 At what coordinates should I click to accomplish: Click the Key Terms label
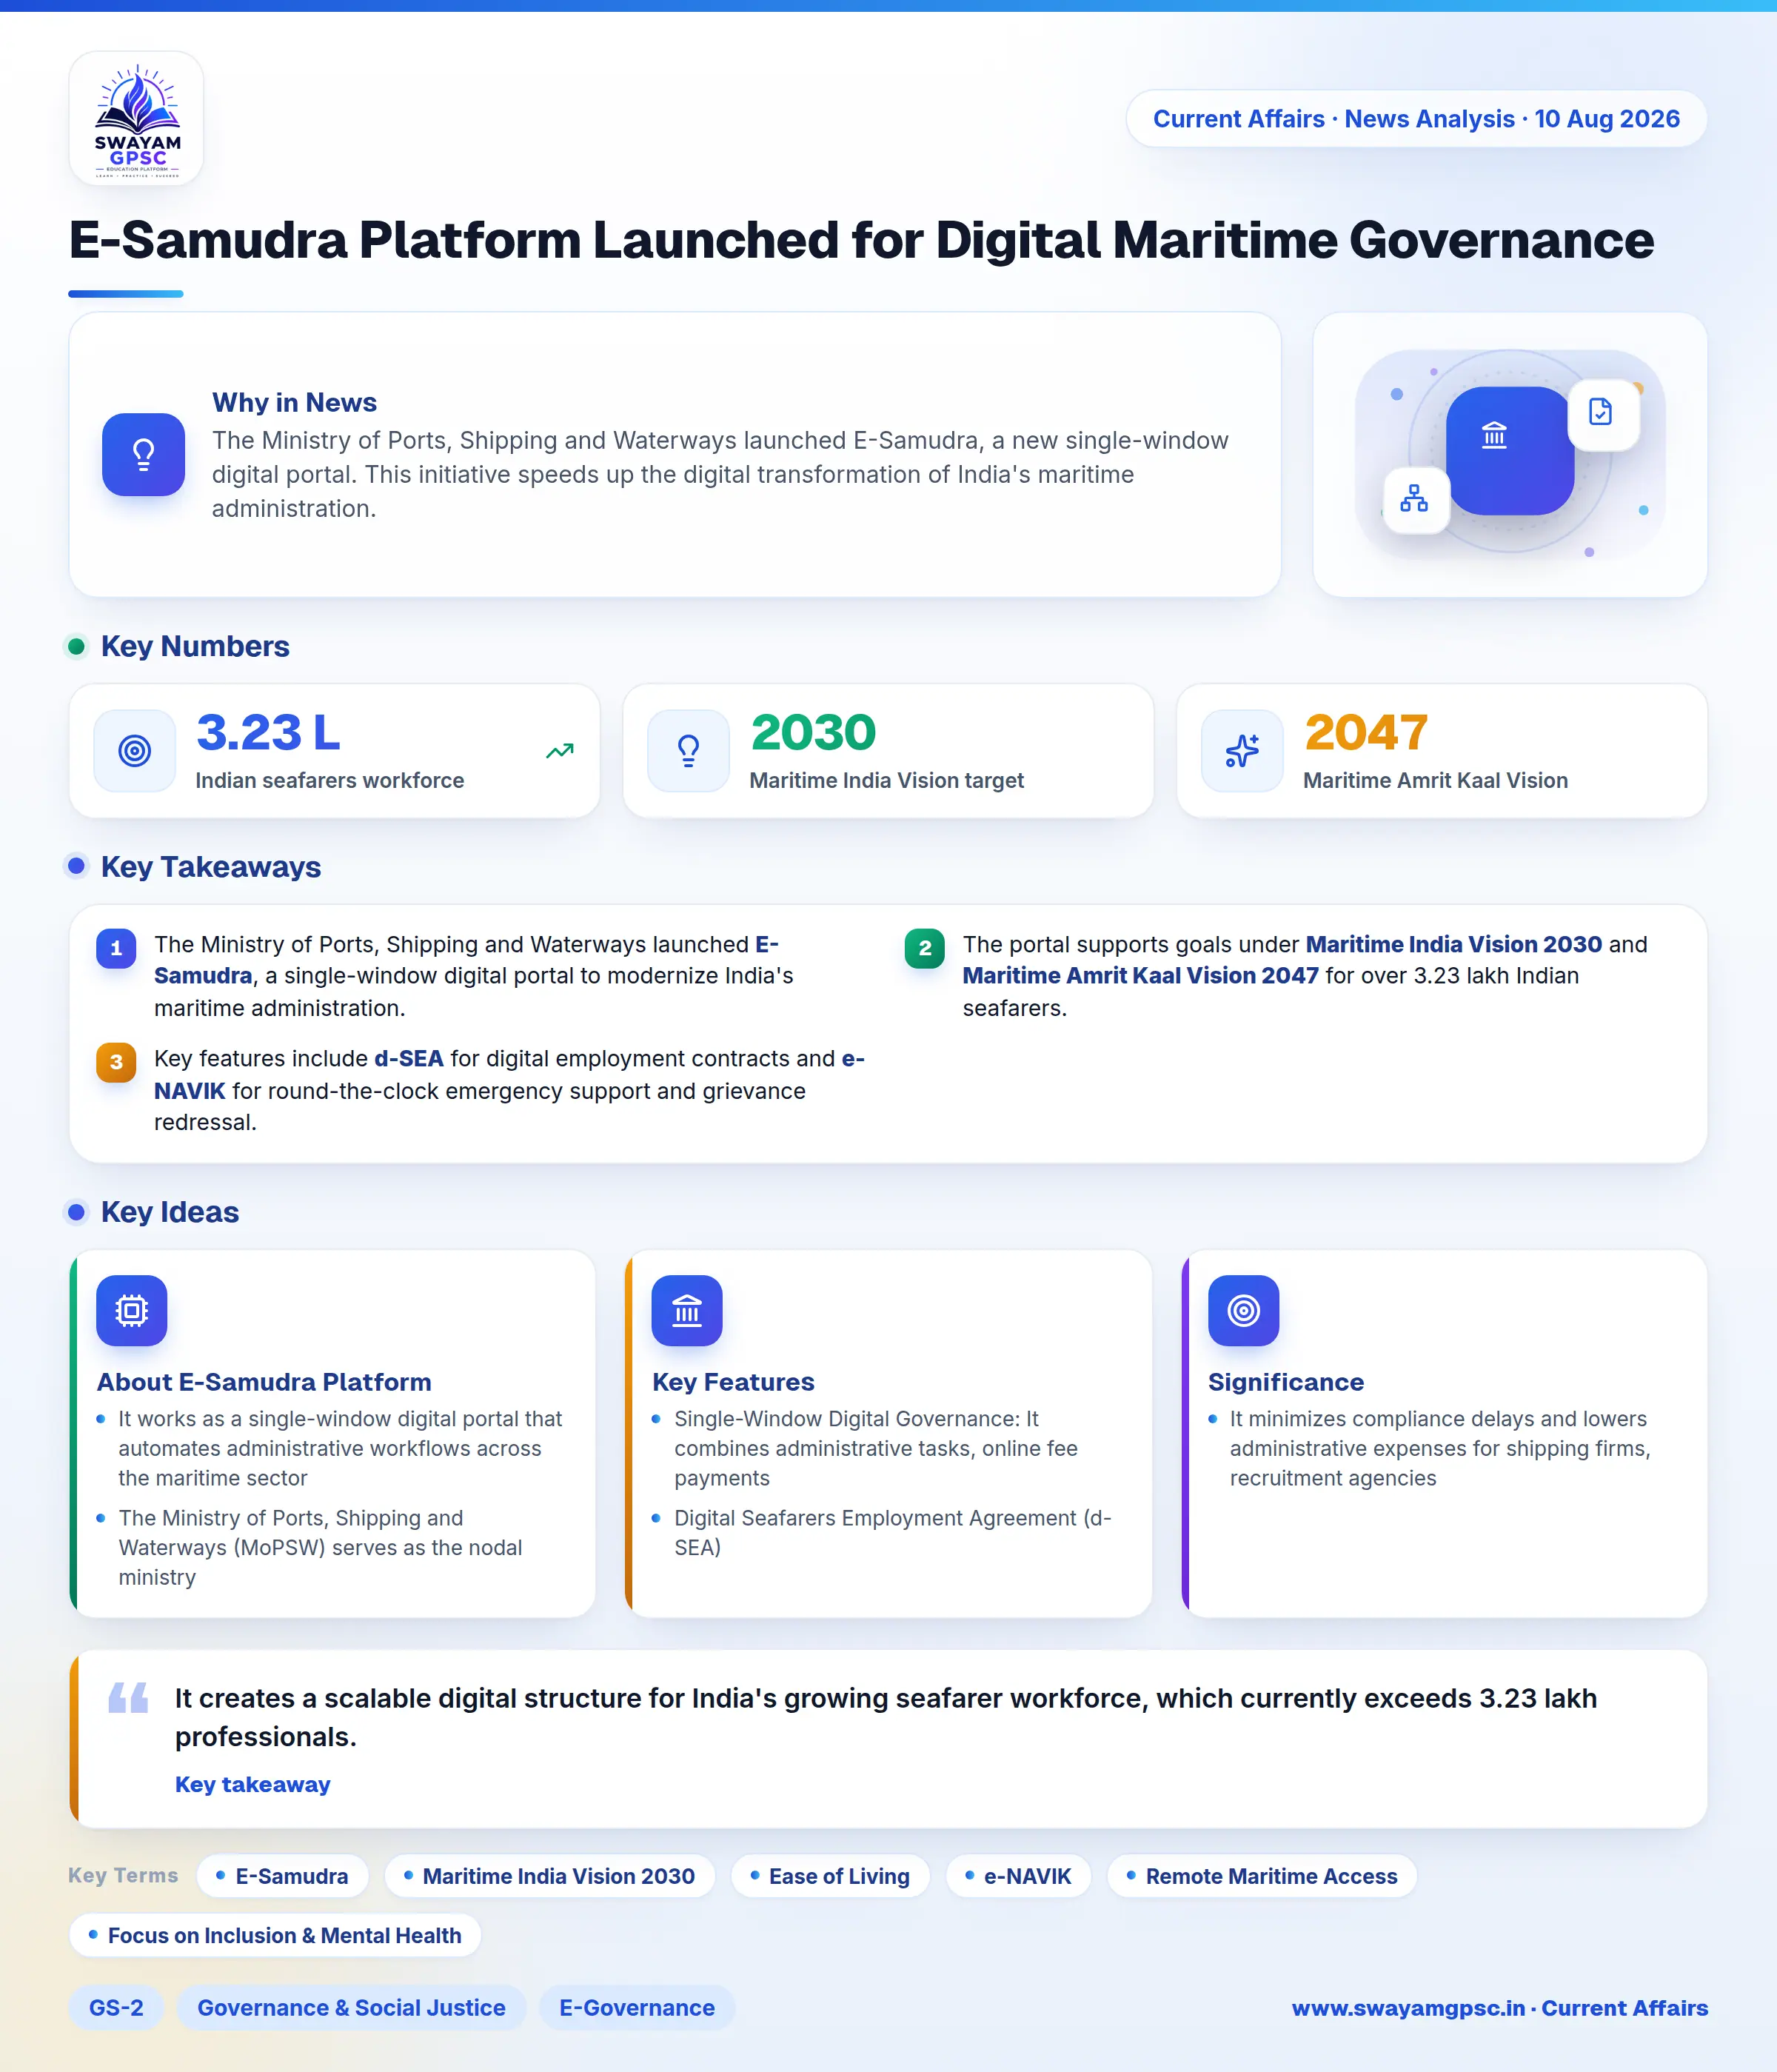click(123, 1875)
